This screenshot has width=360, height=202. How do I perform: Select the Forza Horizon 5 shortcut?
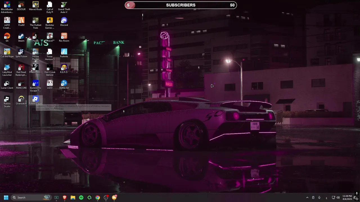click(49, 55)
